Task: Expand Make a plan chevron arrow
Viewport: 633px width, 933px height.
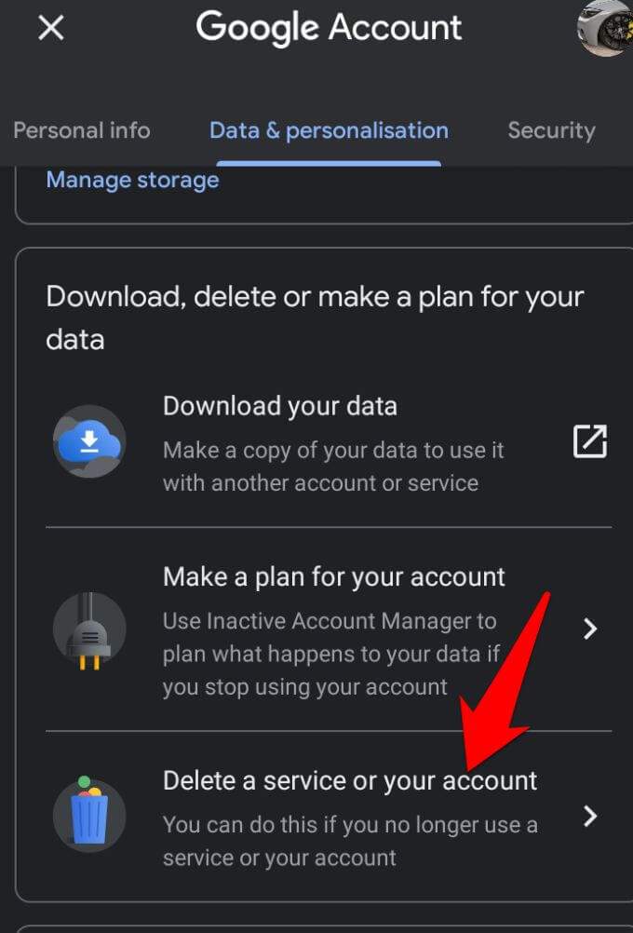Action: [589, 629]
